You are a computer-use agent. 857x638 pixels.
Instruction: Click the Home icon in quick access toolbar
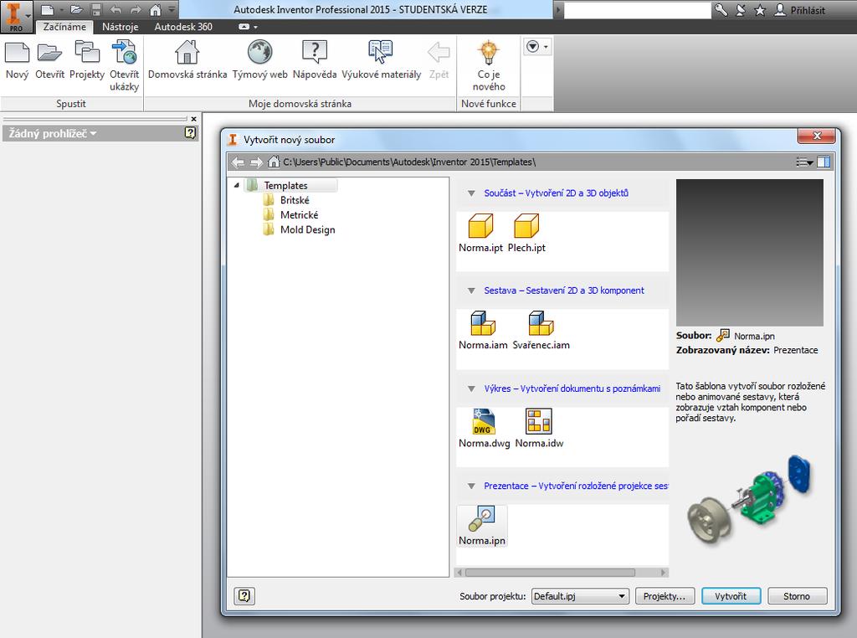pos(155,10)
